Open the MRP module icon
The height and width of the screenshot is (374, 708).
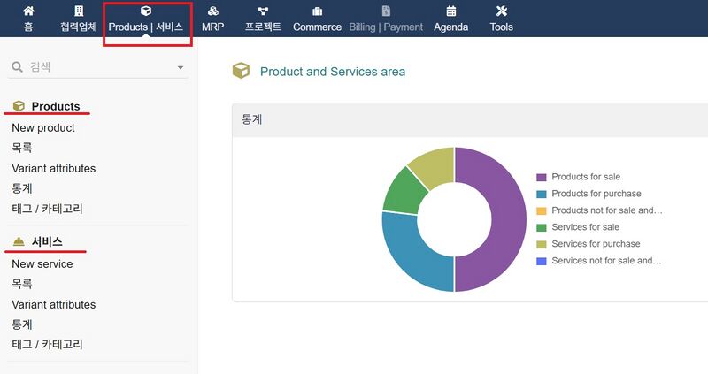pos(212,11)
